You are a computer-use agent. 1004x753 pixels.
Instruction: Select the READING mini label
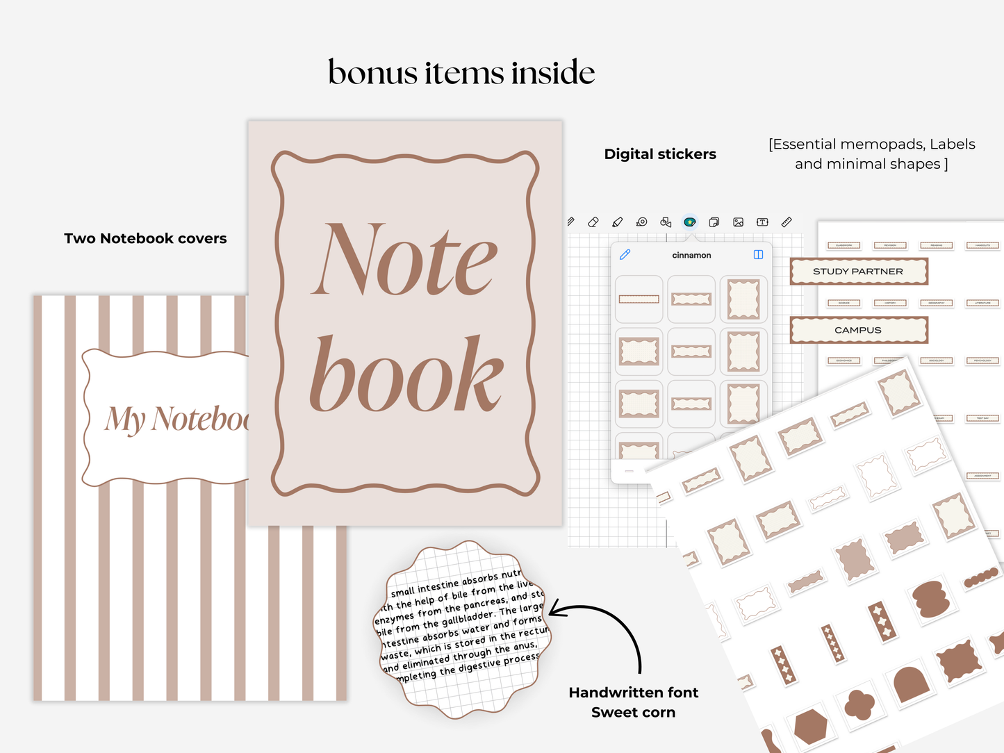(937, 245)
